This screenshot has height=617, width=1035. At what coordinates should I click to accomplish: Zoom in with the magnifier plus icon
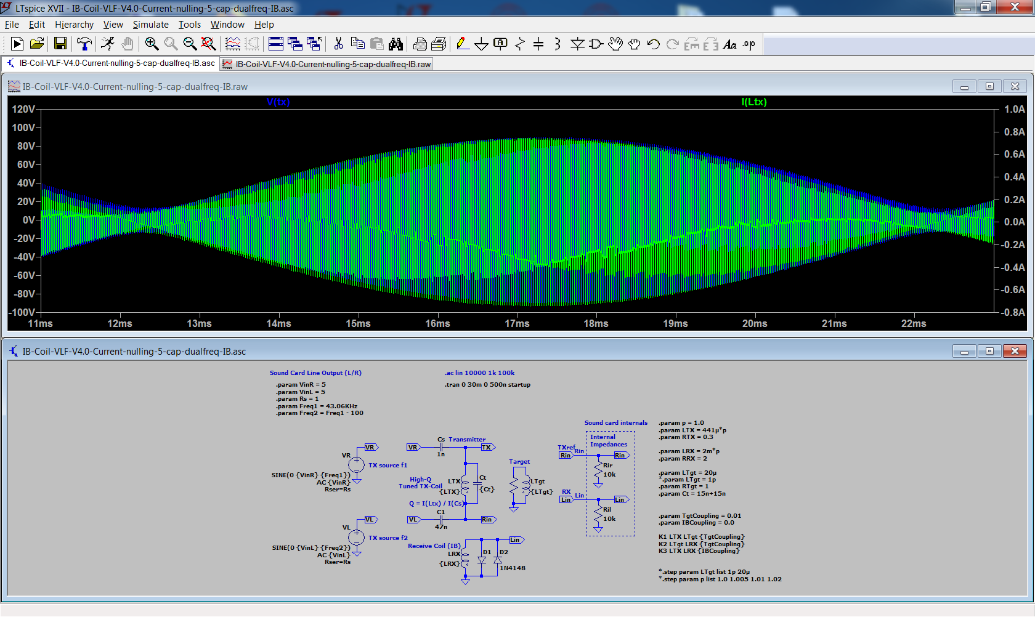[x=152, y=44]
